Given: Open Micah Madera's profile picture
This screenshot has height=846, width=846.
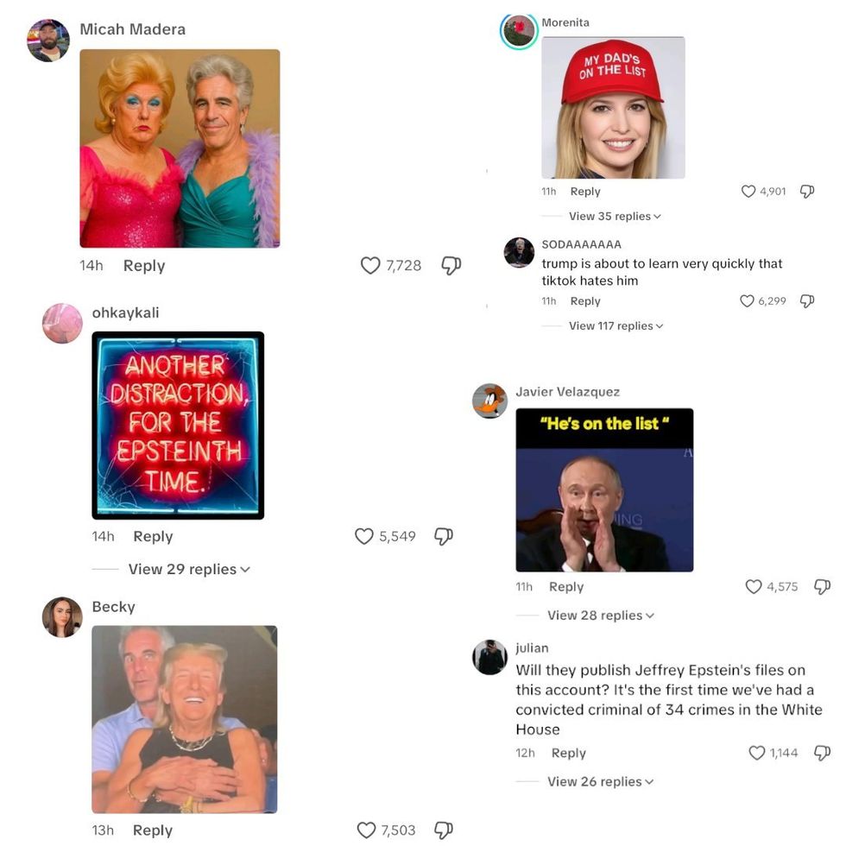Looking at the screenshot, I should 48,41.
